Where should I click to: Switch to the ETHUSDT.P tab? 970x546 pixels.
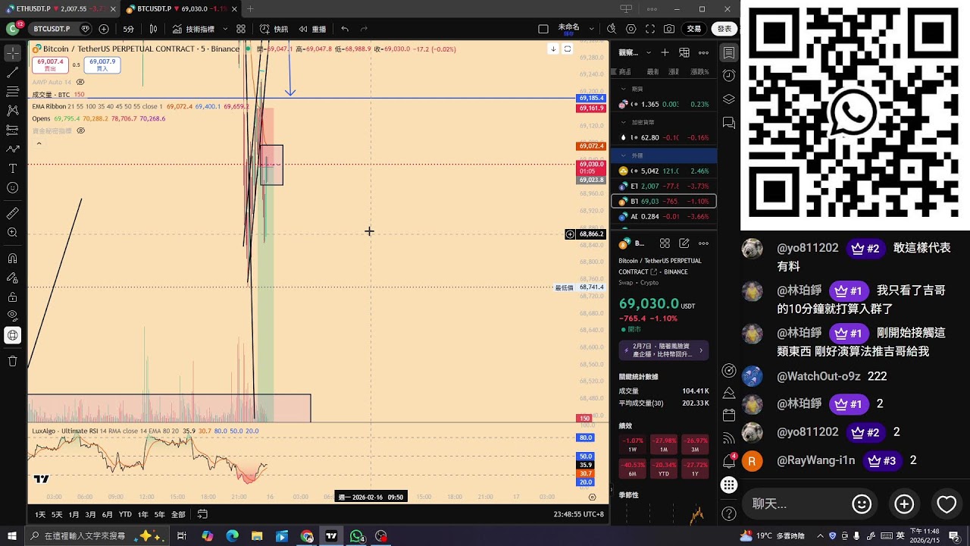61,8
